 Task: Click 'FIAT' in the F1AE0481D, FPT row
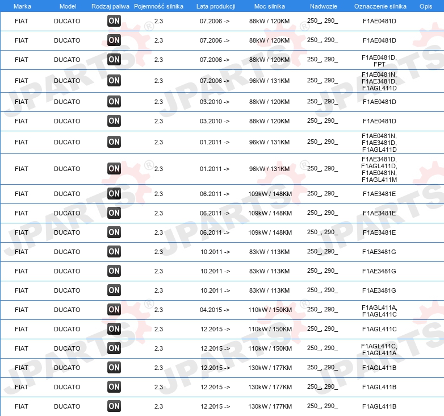point(22,60)
